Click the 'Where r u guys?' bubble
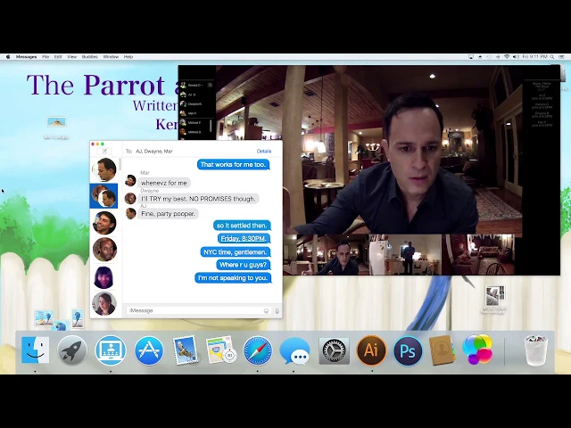This screenshot has width=571, height=428. [x=243, y=265]
